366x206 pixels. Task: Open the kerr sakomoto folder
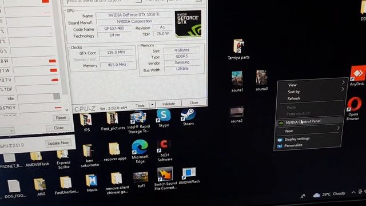point(89,150)
